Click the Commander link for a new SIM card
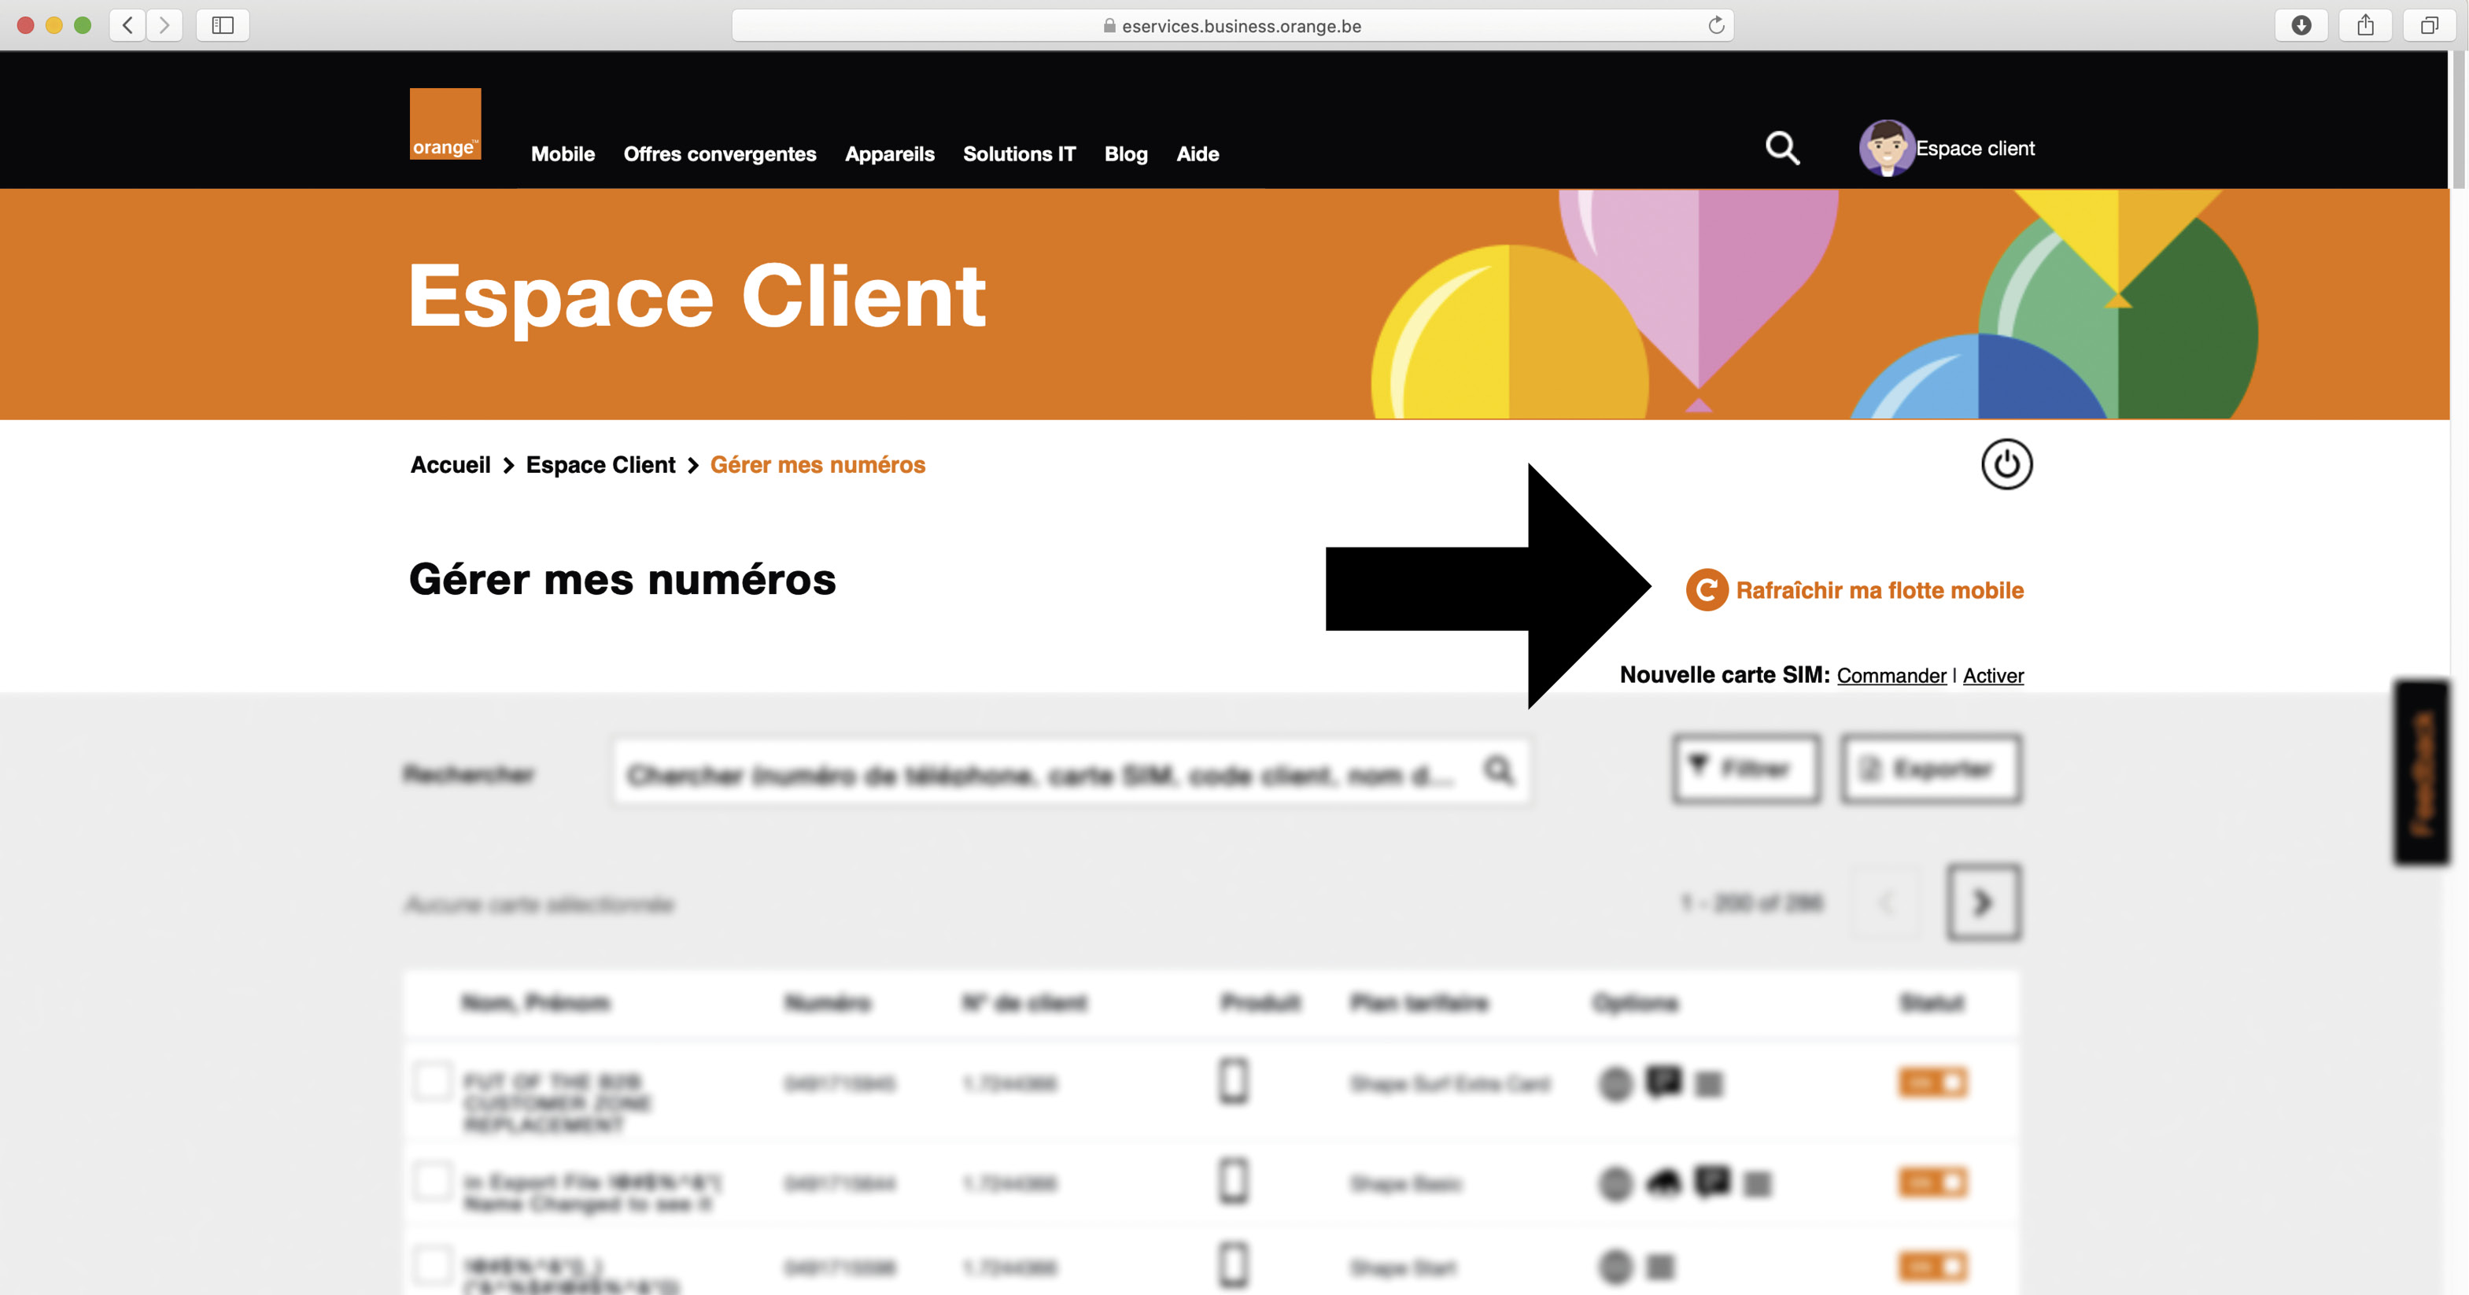2469x1295 pixels. tap(1890, 676)
